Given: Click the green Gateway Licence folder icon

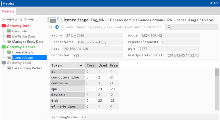Looking at the screenshot, I should [4, 47].
